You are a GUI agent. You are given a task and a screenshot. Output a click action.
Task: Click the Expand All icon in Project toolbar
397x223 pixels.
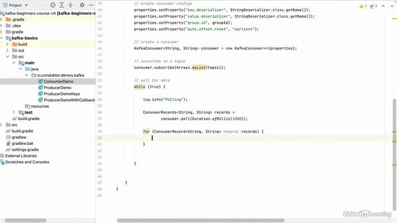pos(61,5)
